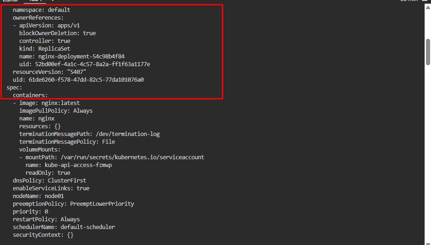This screenshot has height=245, width=431.
Task: Click the uid starting with 52bd00ef
Action: click(x=92, y=64)
